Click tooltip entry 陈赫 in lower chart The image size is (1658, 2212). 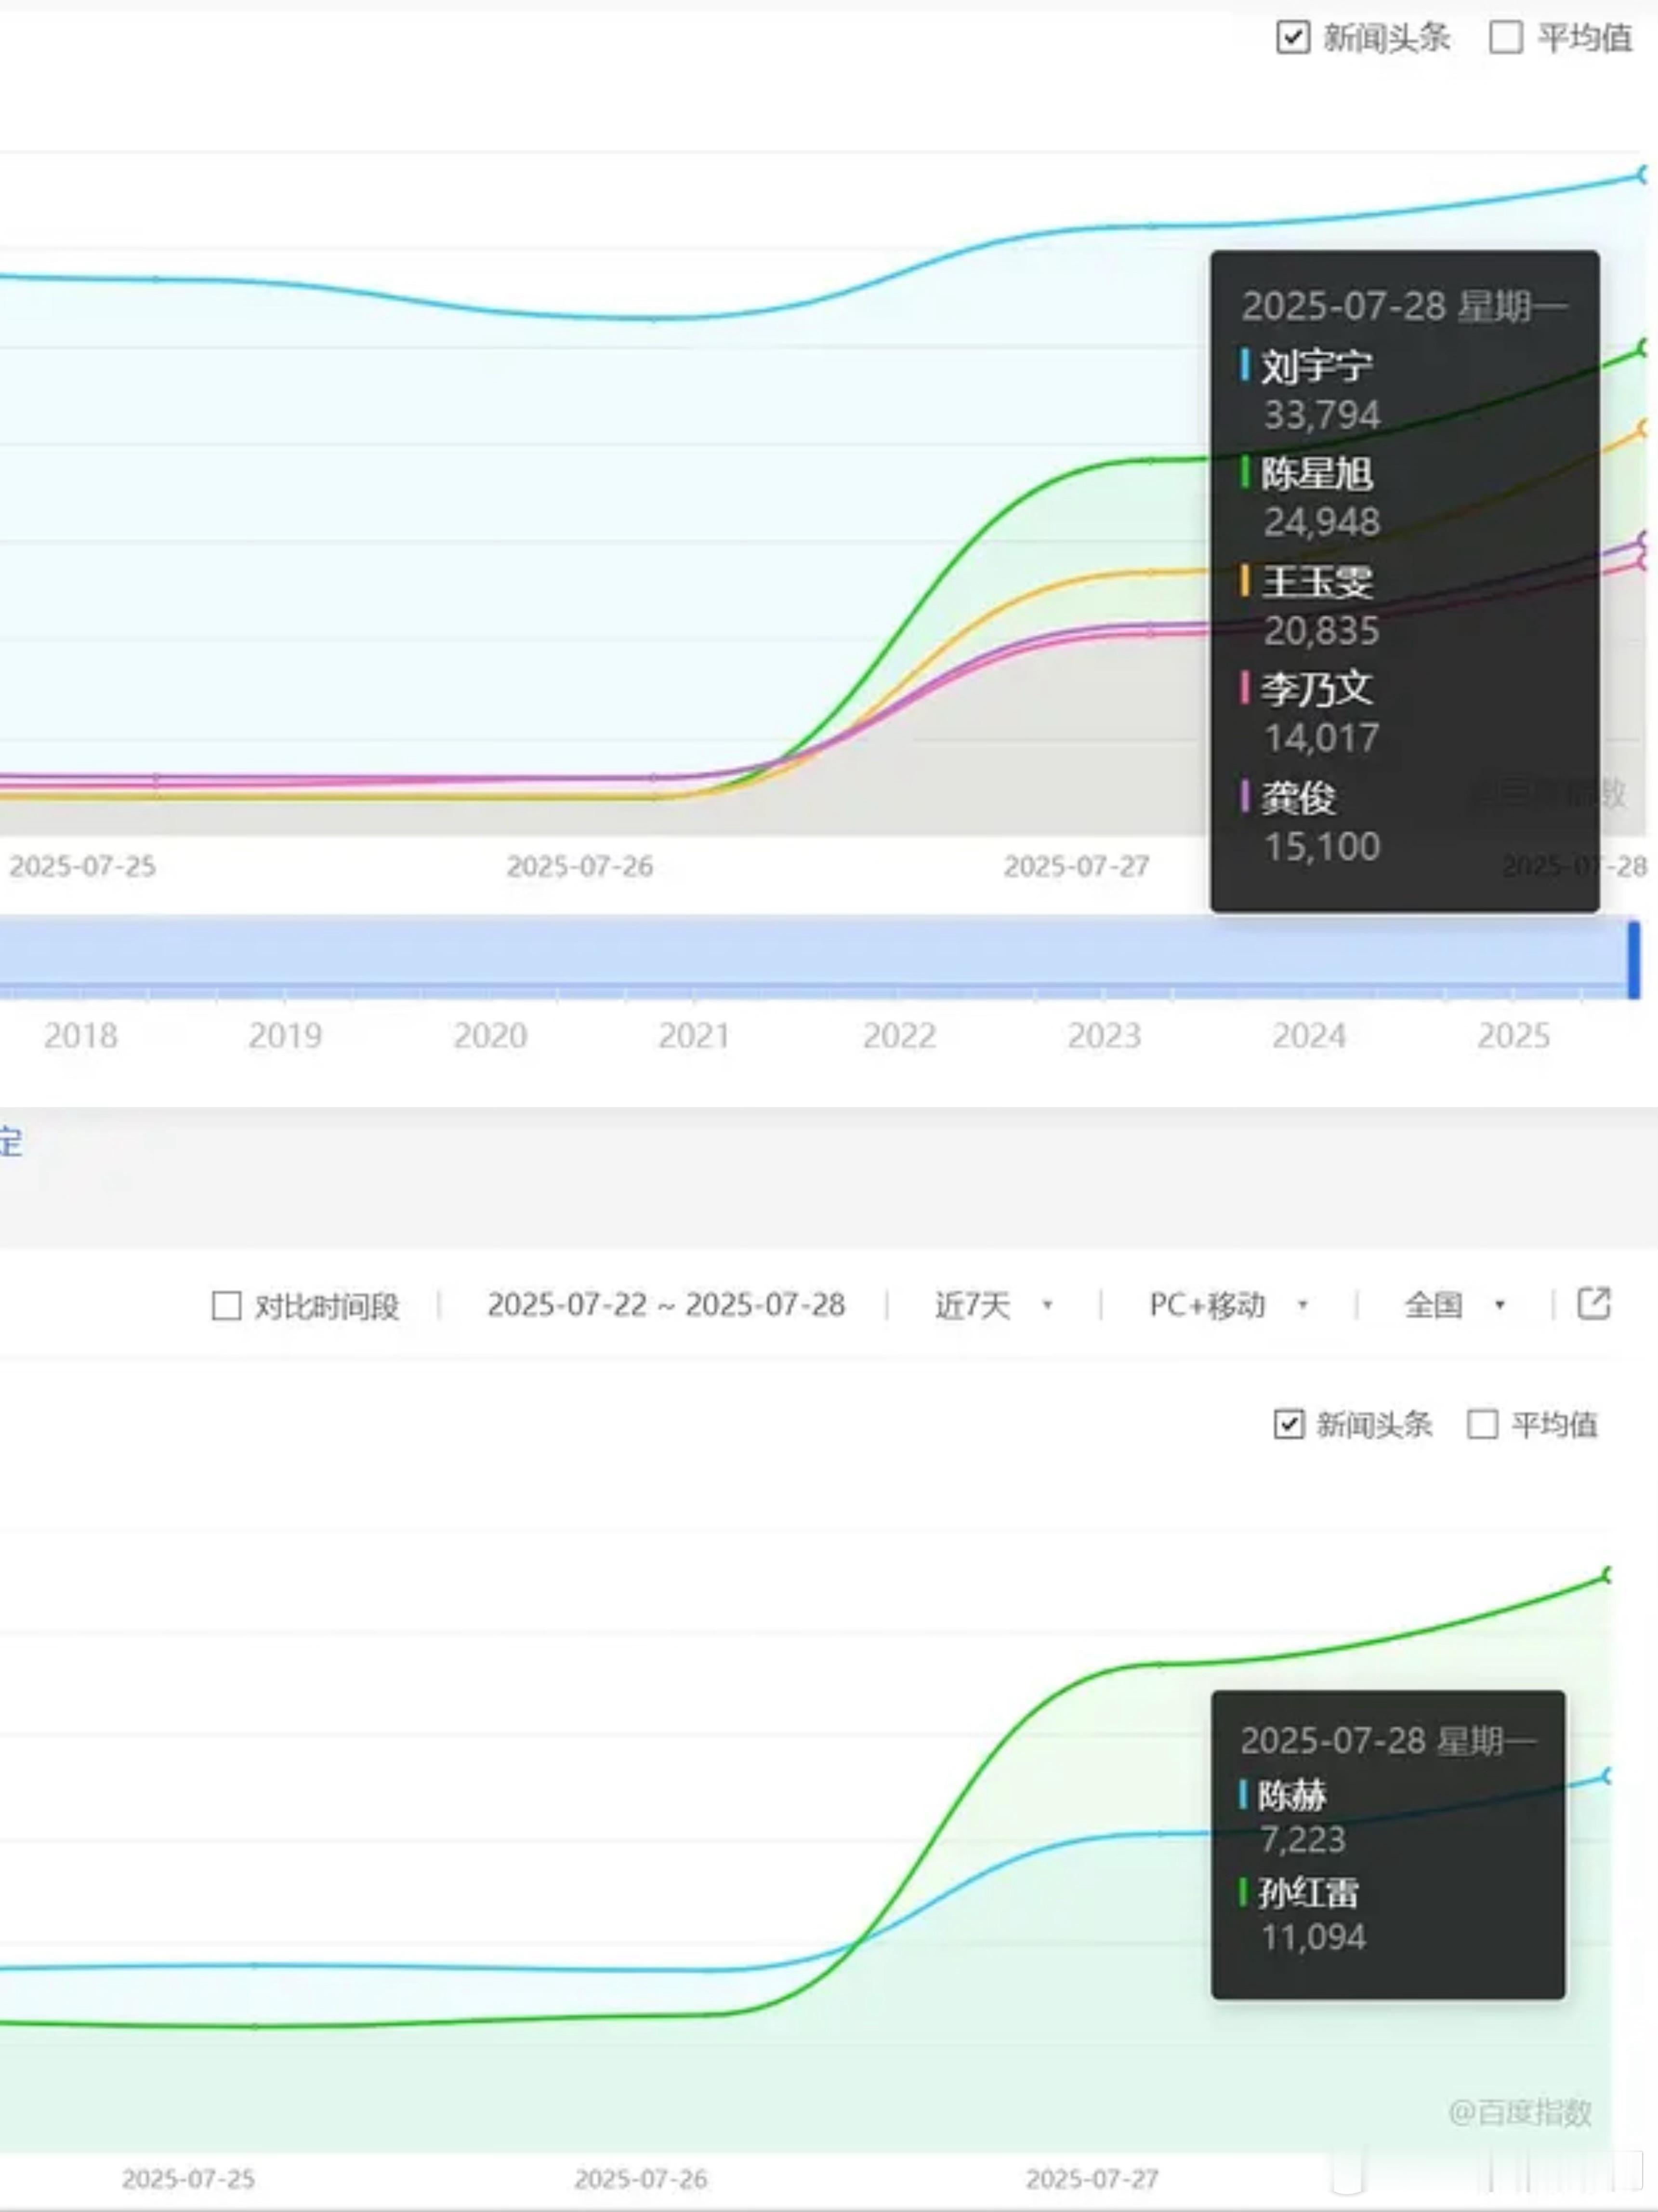1291,1796
